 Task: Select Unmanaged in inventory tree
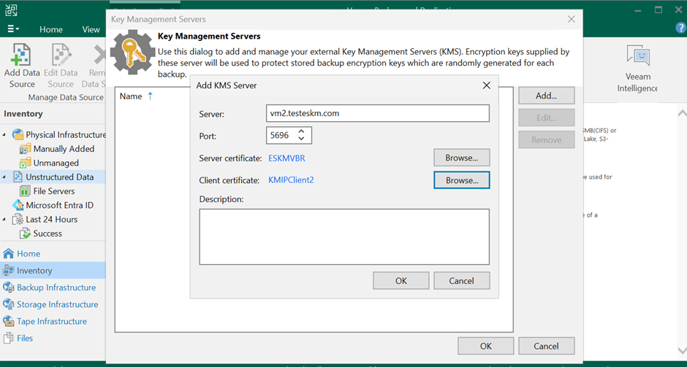tap(56, 163)
